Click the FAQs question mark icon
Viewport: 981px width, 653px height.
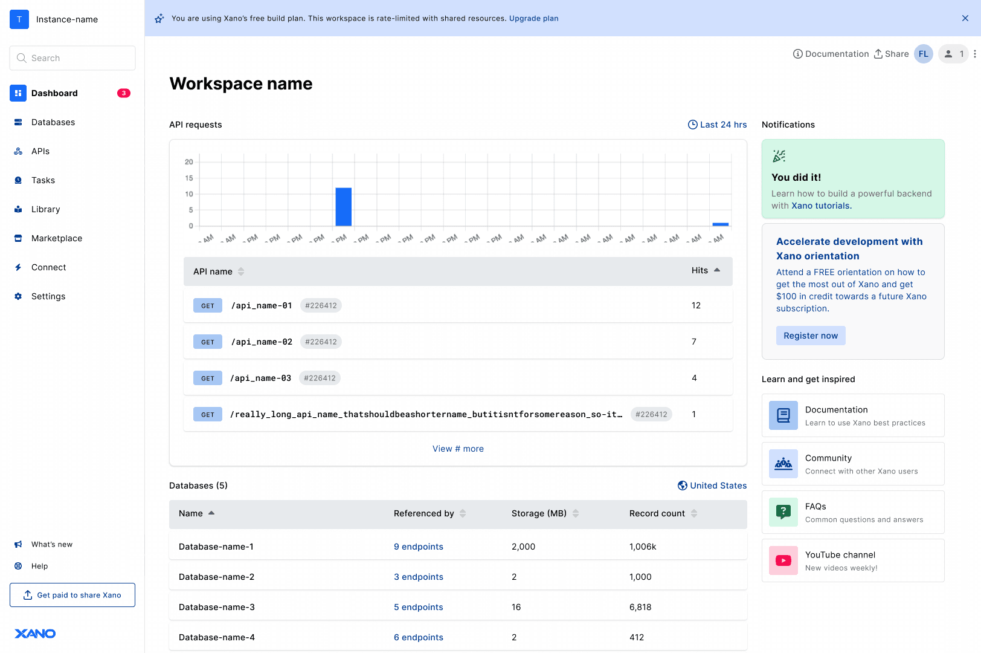[x=783, y=512]
